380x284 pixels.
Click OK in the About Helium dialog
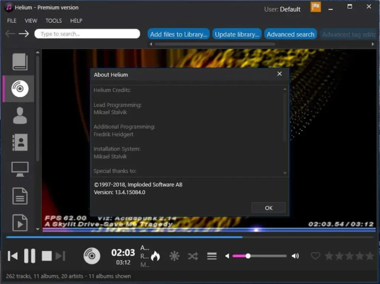(269, 208)
